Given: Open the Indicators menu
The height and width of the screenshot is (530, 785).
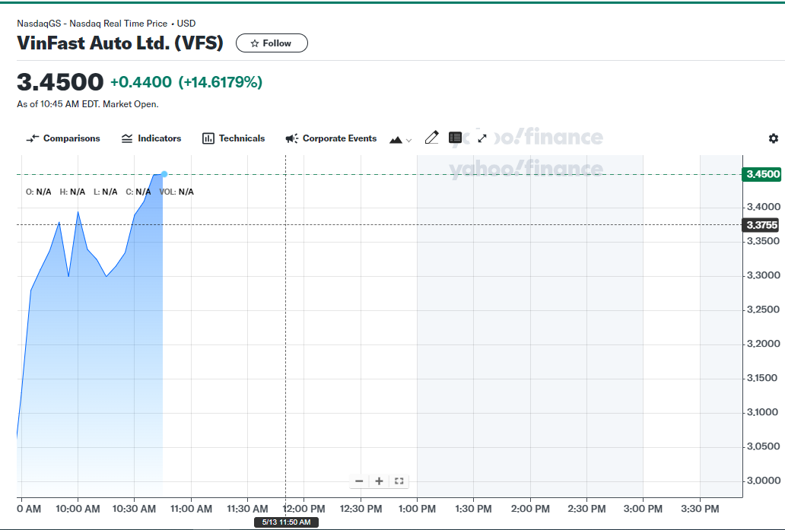Looking at the screenshot, I should coord(151,138).
